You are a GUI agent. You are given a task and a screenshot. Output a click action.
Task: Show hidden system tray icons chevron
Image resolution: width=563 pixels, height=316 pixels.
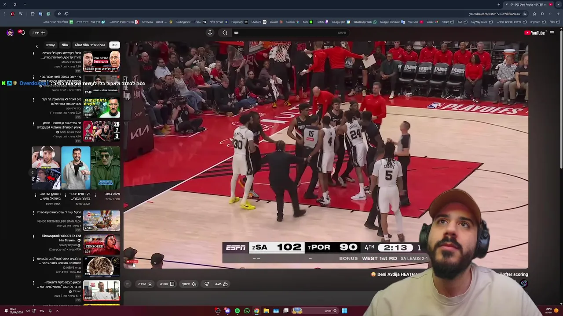(x=57, y=311)
